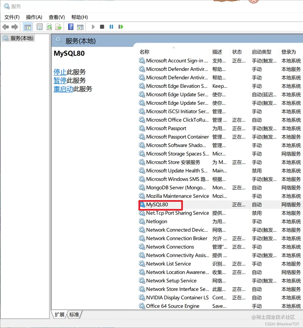Toggle the show/hide console tree icon
This screenshot has width=303, height=328.
[x=28, y=27]
